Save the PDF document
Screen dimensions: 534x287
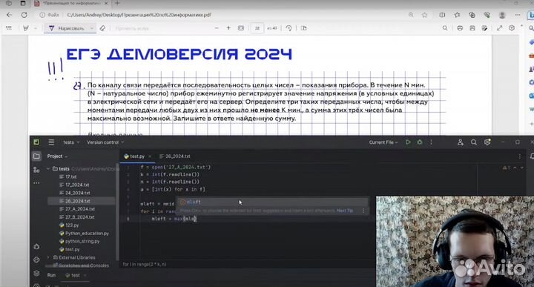[472, 28]
